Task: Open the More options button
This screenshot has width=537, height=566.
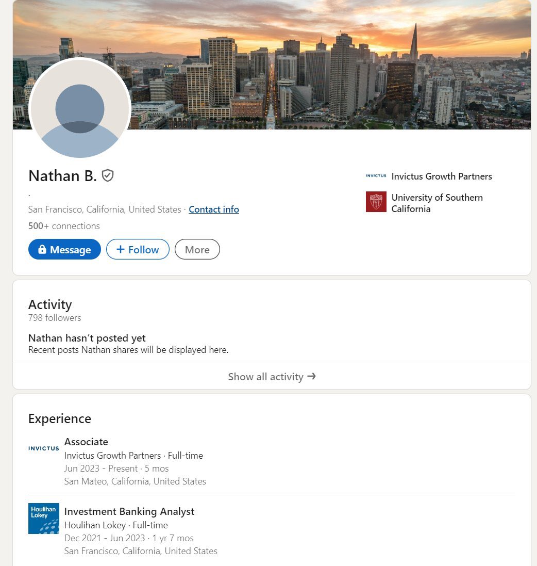Action: (197, 249)
